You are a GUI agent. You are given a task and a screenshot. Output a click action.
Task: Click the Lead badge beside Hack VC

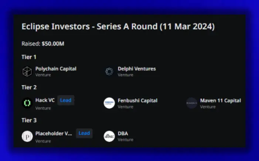pos(66,100)
